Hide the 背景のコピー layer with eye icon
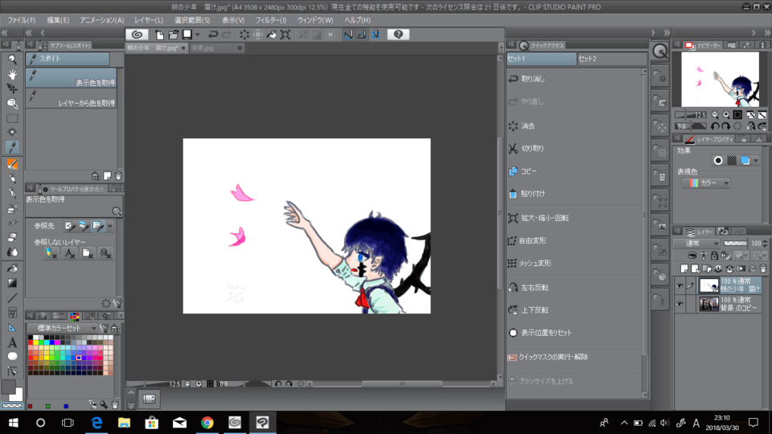Image resolution: width=772 pixels, height=434 pixels. click(680, 305)
